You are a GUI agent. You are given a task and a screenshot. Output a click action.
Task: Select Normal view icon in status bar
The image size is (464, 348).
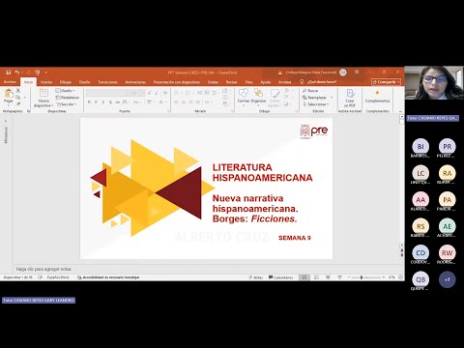click(304, 277)
